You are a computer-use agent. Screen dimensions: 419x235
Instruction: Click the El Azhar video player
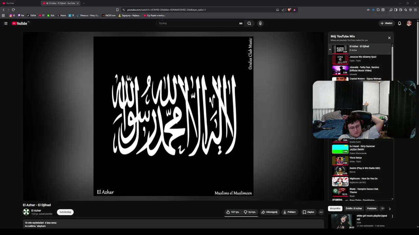pyautogui.click(x=173, y=116)
